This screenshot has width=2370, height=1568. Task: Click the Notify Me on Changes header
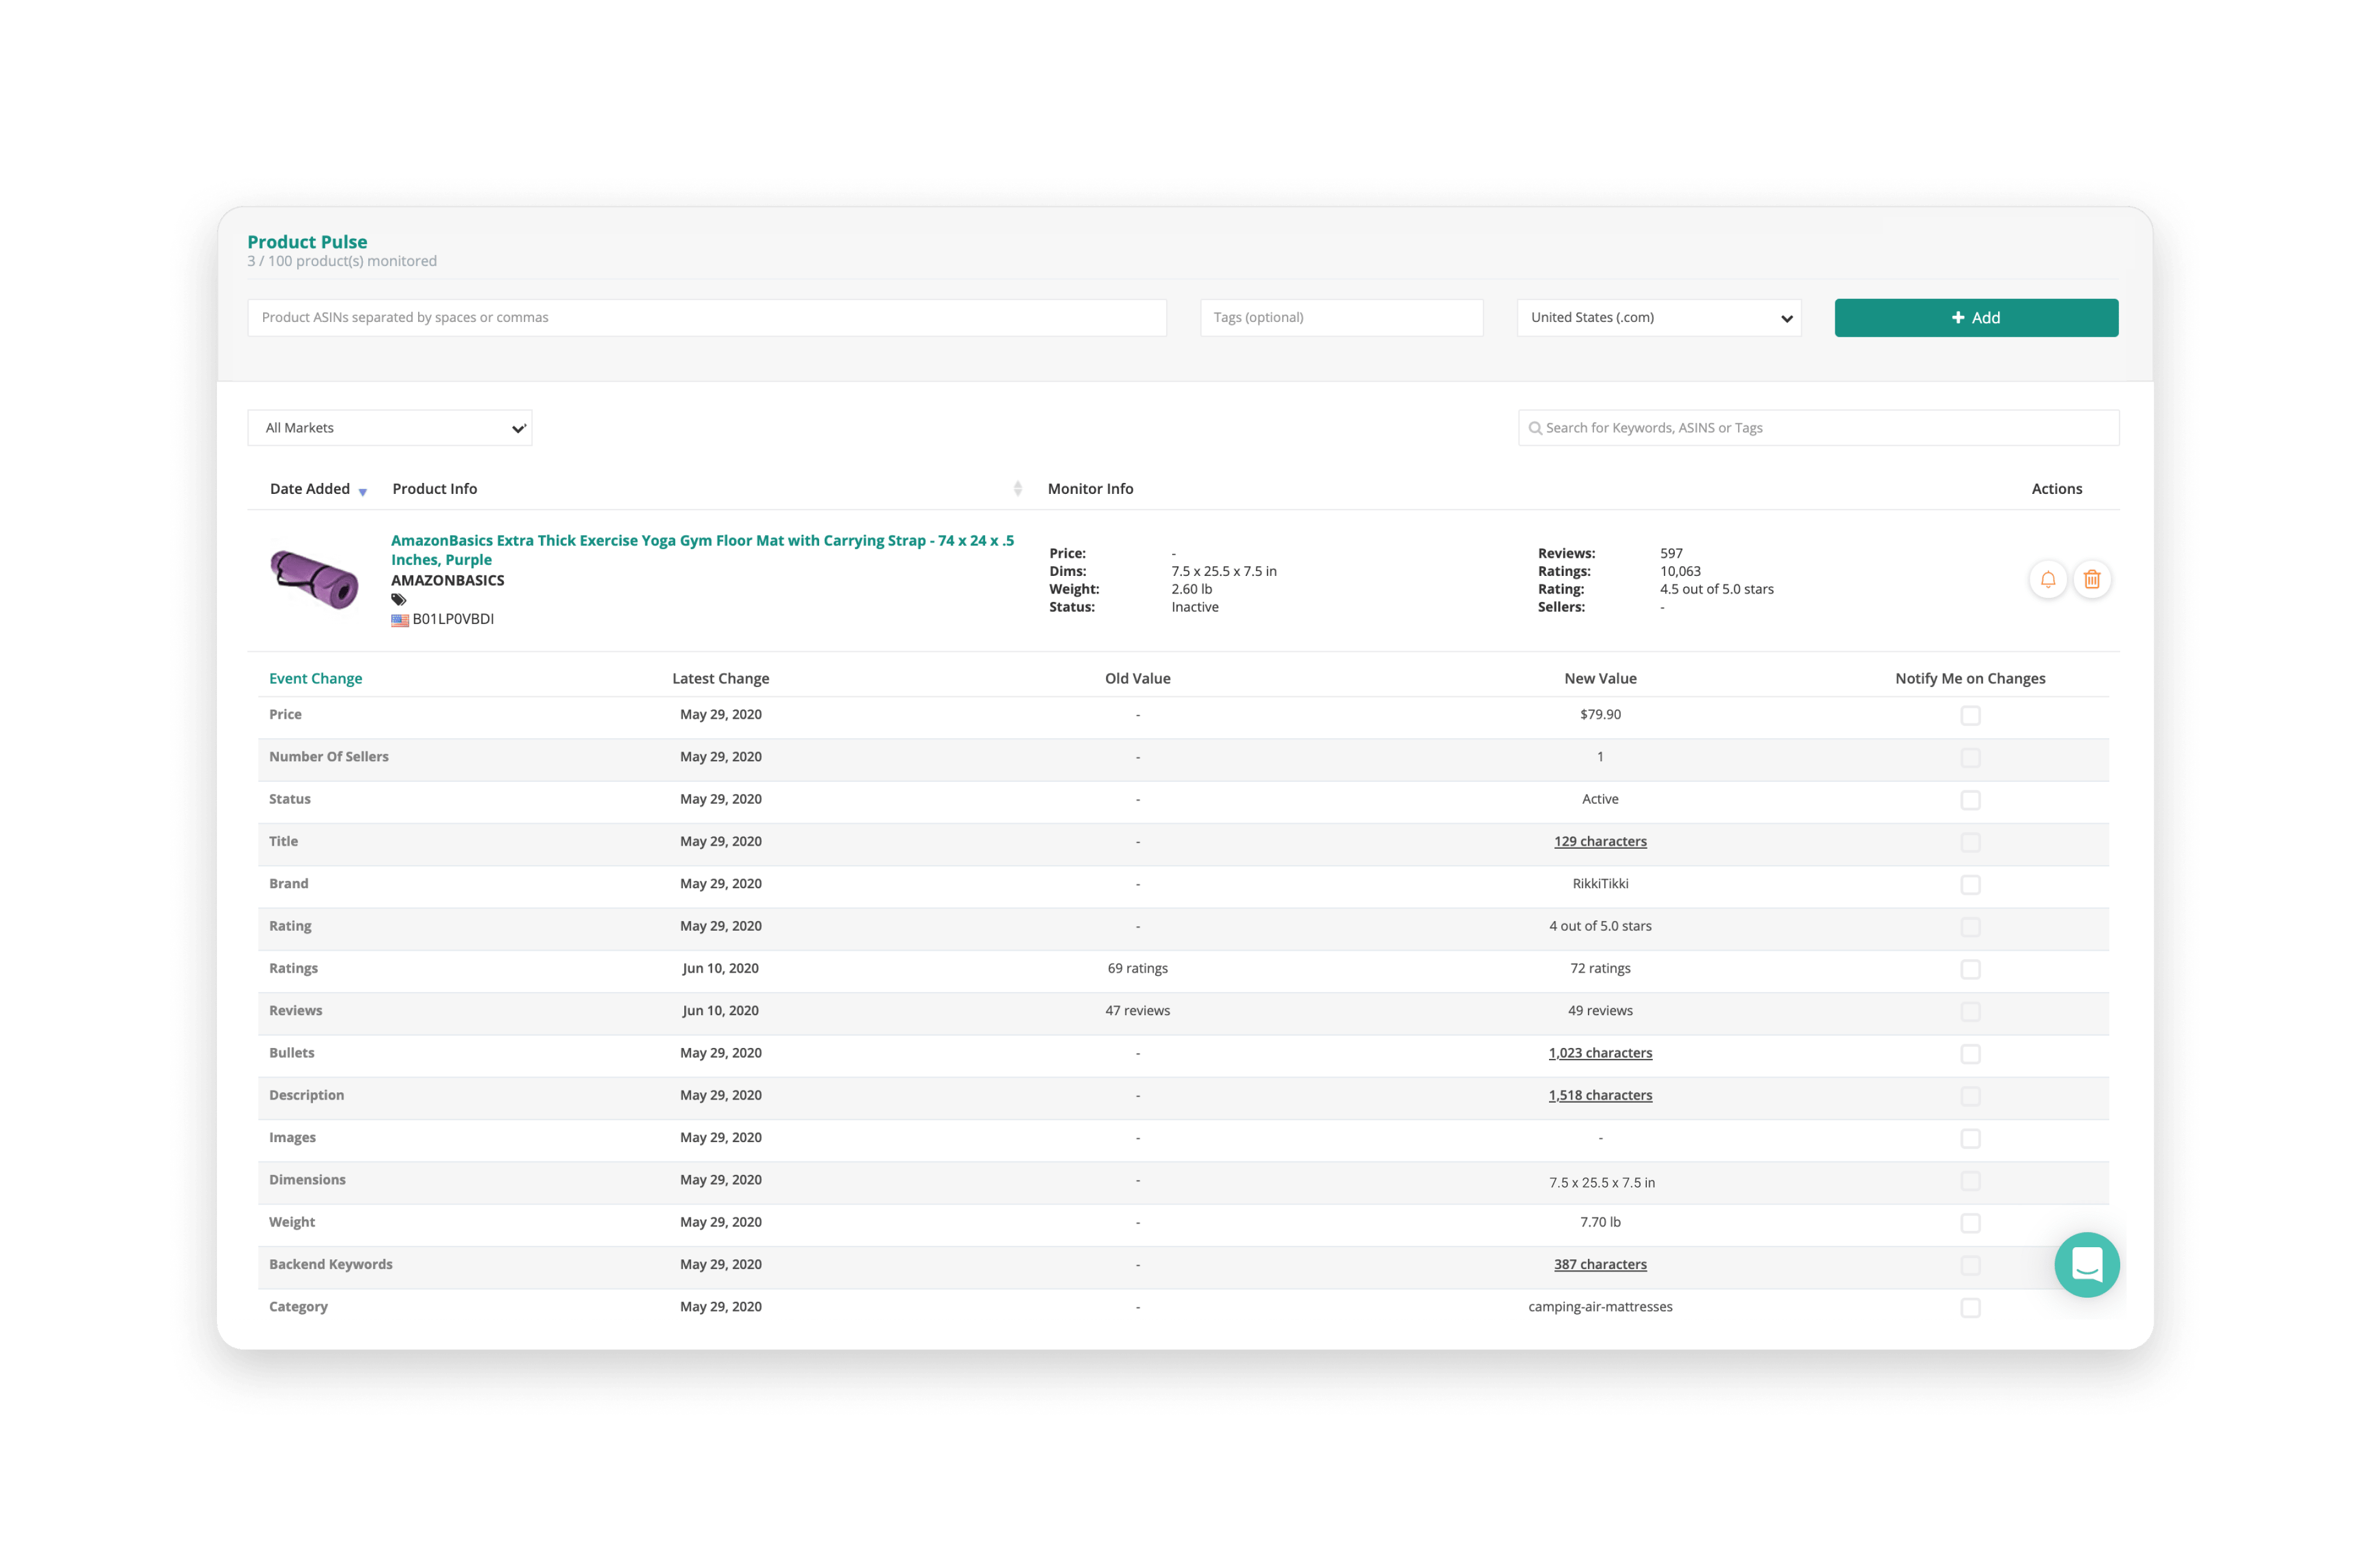tap(1969, 678)
